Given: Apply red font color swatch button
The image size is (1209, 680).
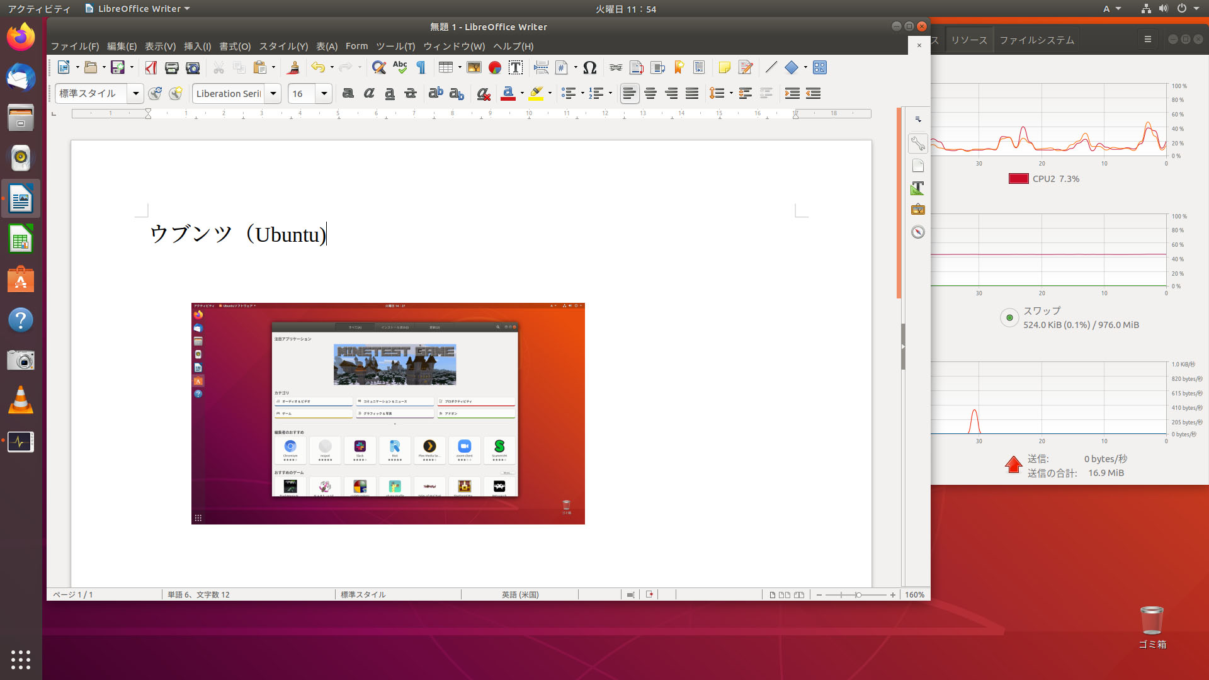Looking at the screenshot, I should pos(508,94).
